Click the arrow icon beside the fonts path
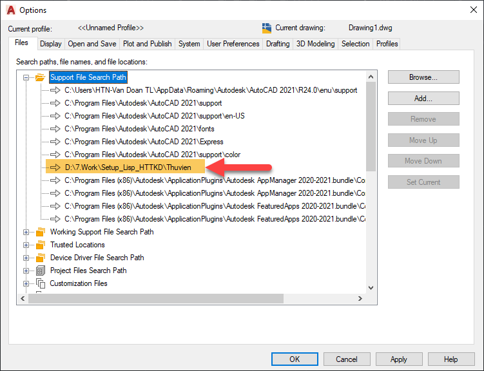Image resolution: width=484 pixels, height=371 pixels. click(x=54, y=129)
